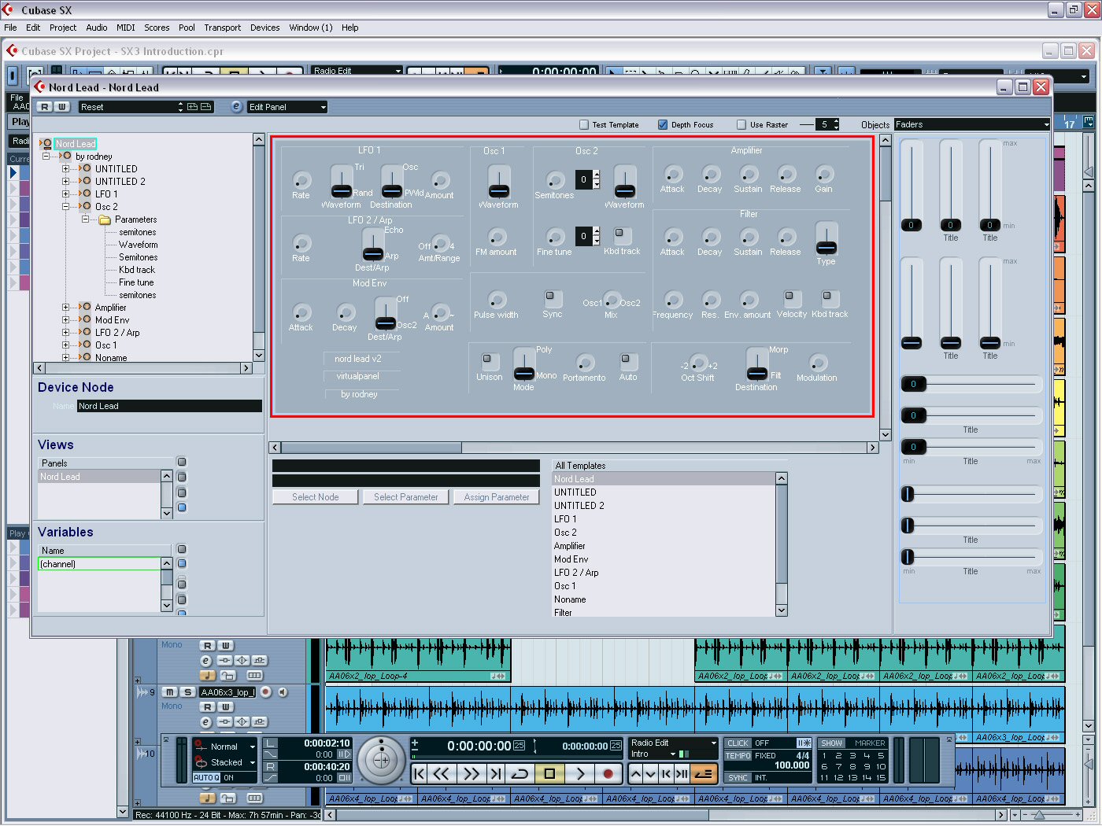Click the Assign Parameter button
Screen dimensions: 1102x826
497,497
